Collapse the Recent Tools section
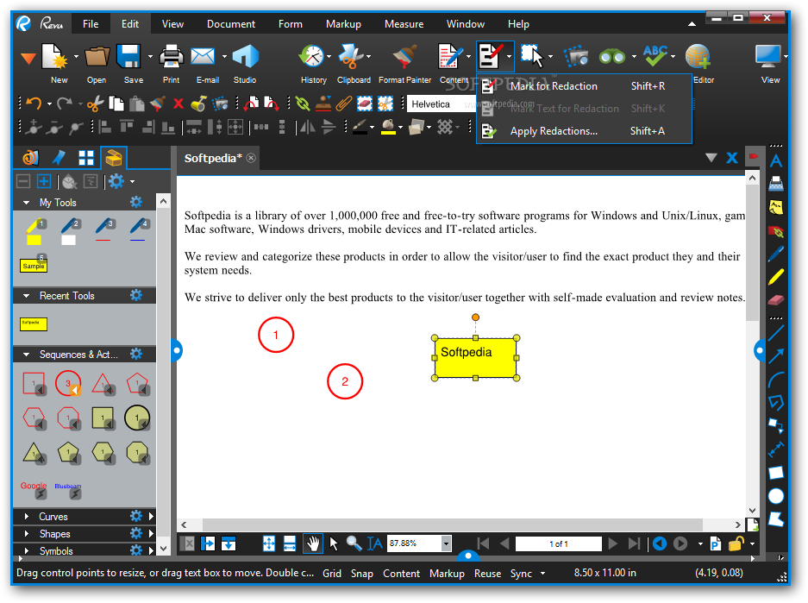Image resolution: width=808 pixels, height=603 pixels. [26, 296]
